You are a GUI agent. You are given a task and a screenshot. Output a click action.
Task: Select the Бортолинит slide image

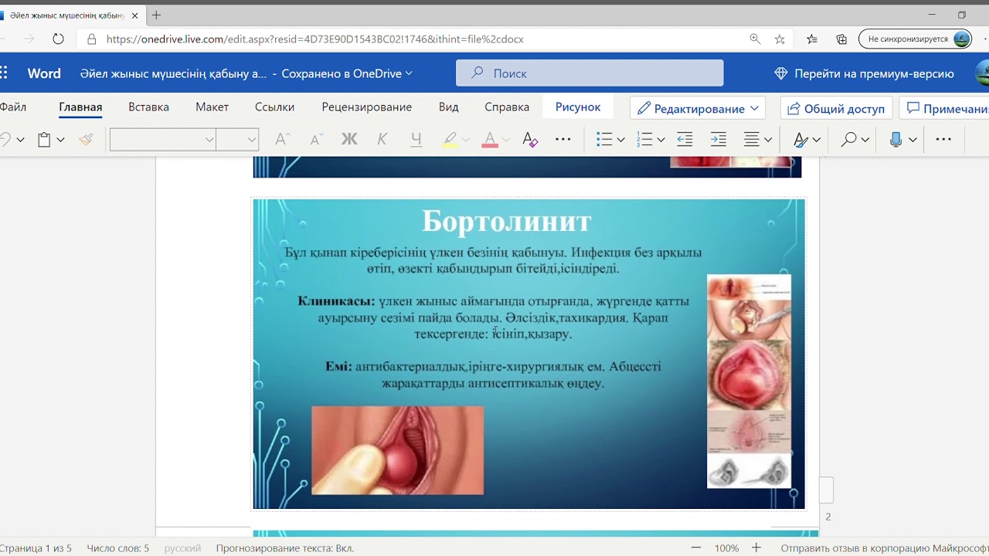click(529, 354)
